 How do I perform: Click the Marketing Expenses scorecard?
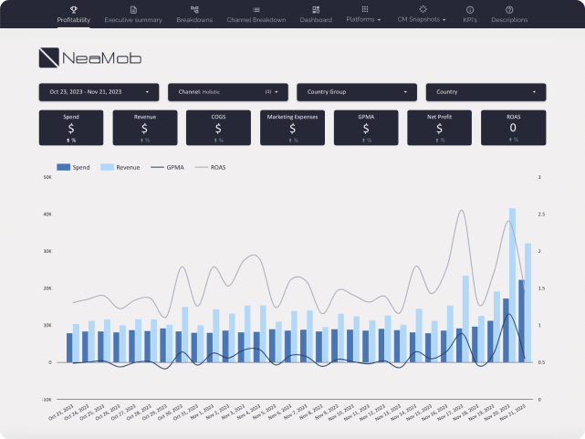click(291, 128)
